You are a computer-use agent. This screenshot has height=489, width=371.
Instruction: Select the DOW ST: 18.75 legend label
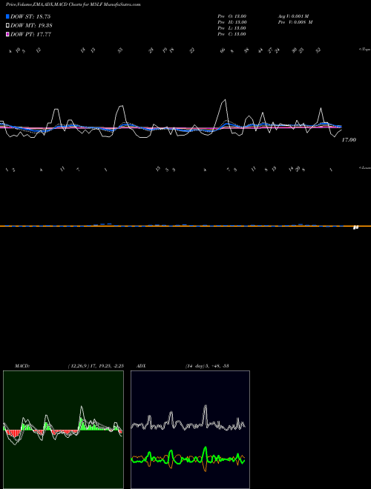point(30,16)
